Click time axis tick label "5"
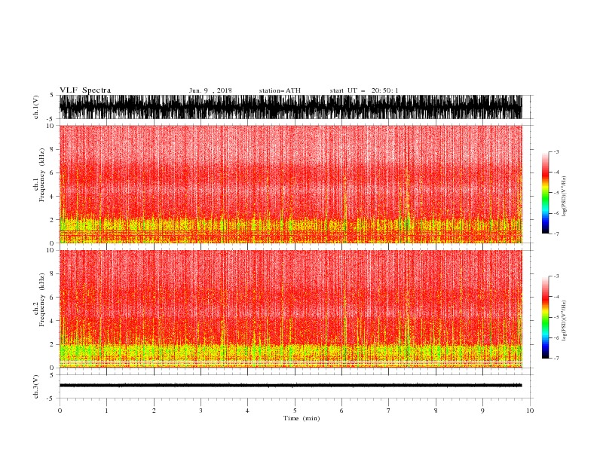 295,411
